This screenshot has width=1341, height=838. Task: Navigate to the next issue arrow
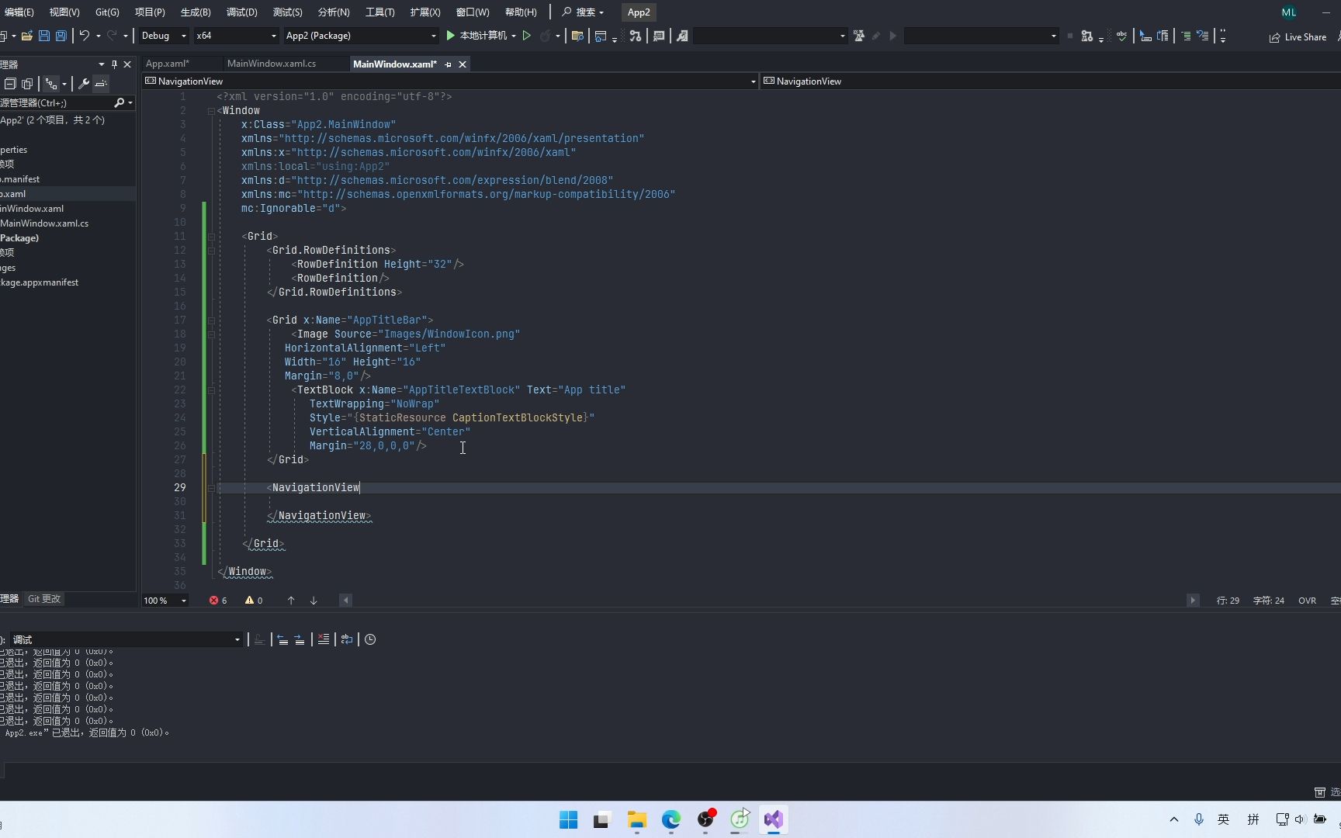click(x=314, y=601)
